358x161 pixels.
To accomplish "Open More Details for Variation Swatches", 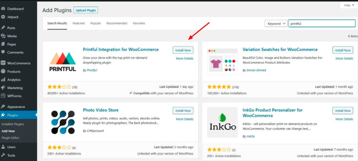I will point(344,58).
